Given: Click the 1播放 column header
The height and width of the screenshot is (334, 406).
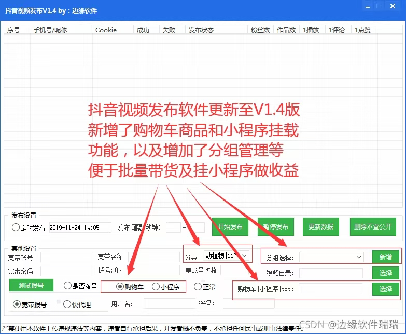Looking at the screenshot, I should point(312,30).
